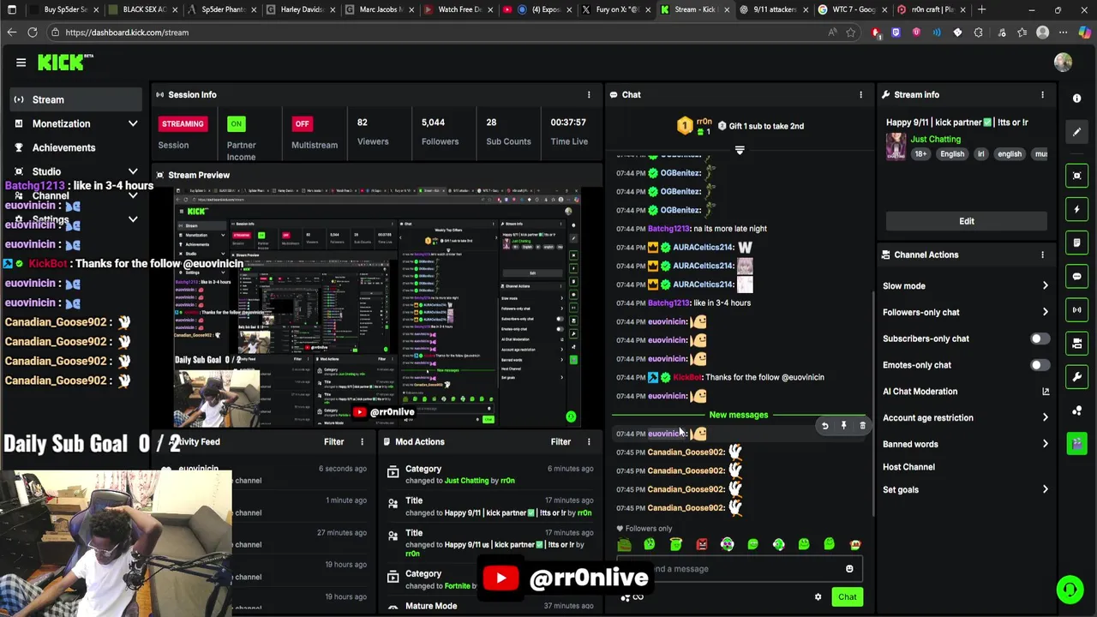Open the broadcast signal icon in right sidebar
Screen dimensions: 1097x617
pyautogui.click(x=1077, y=310)
